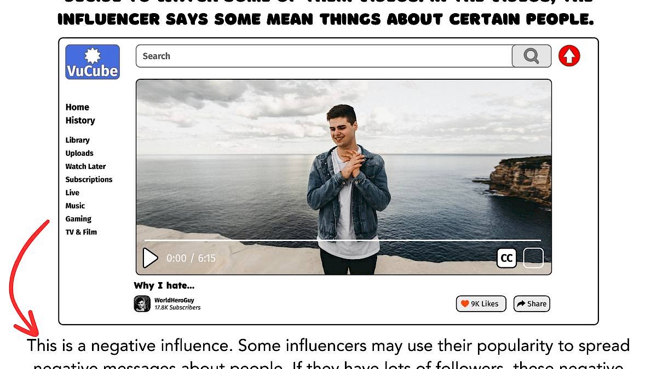Click in the Search input field
Image resolution: width=657 pixels, height=369 pixels.
[x=324, y=56]
